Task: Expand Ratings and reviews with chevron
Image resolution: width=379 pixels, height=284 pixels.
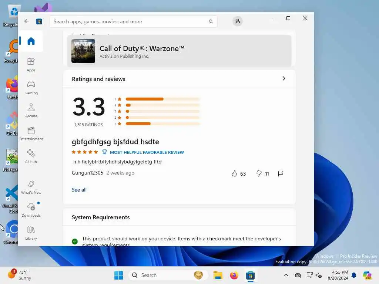Action: (284, 78)
